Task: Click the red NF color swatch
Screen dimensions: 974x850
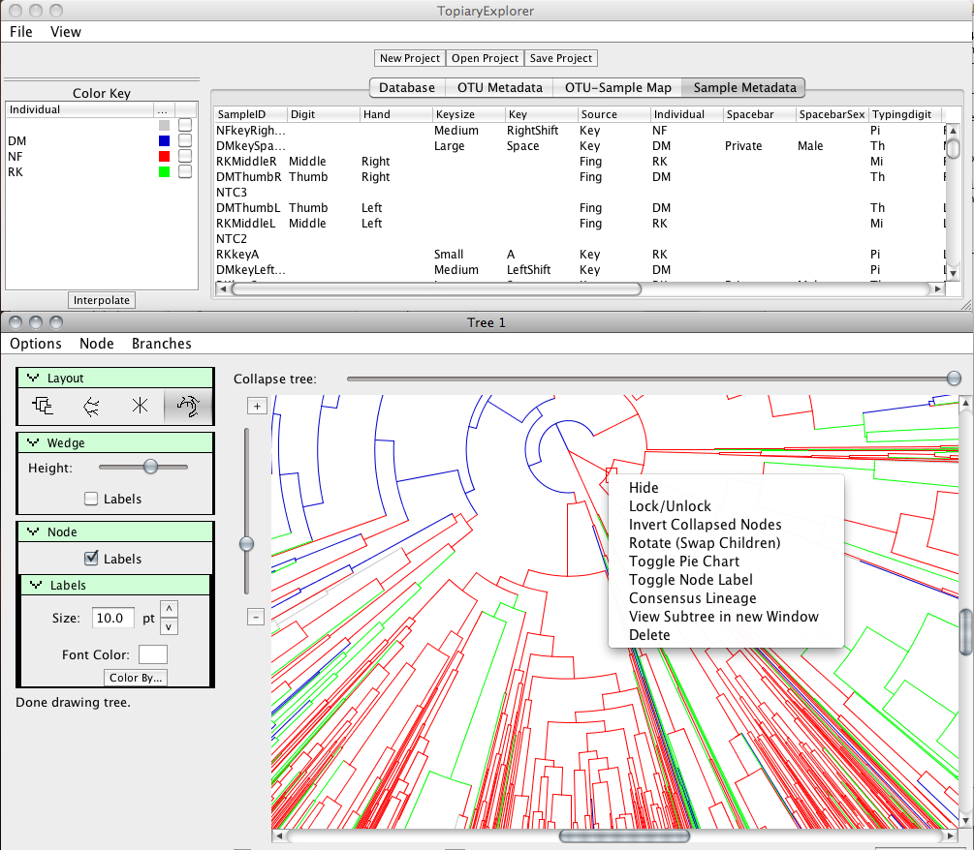Action: tap(164, 156)
